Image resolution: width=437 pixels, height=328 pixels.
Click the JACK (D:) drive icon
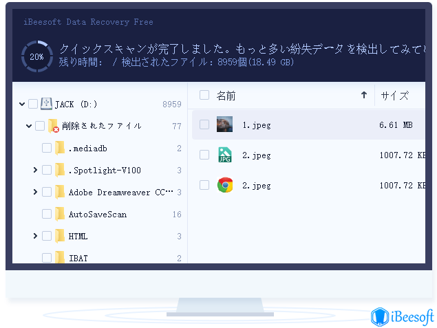[x=46, y=104]
